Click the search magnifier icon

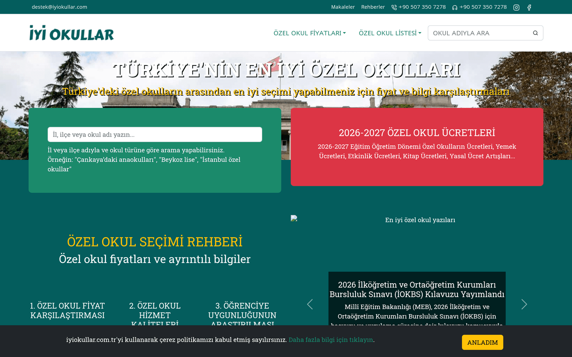click(x=535, y=33)
